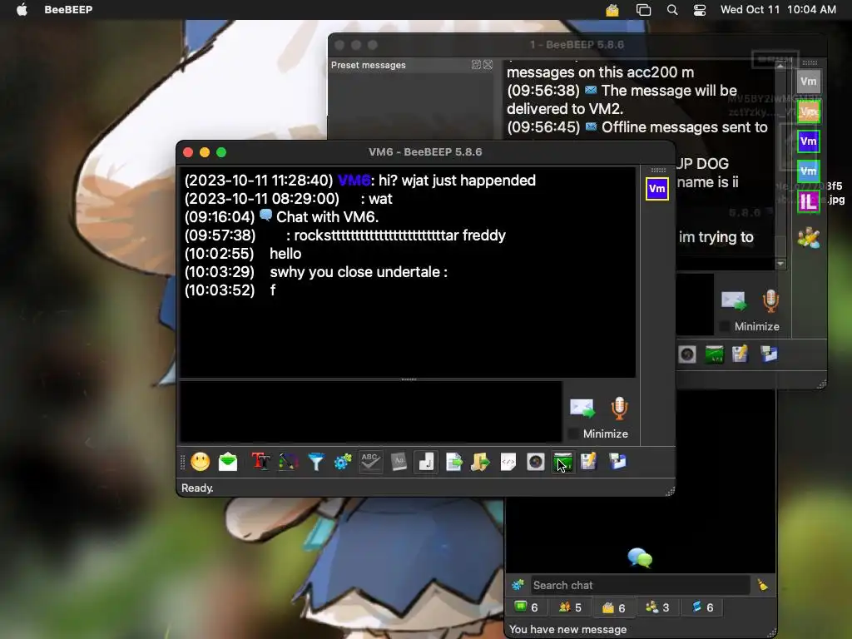Click in the VM6 message input box

point(370,412)
